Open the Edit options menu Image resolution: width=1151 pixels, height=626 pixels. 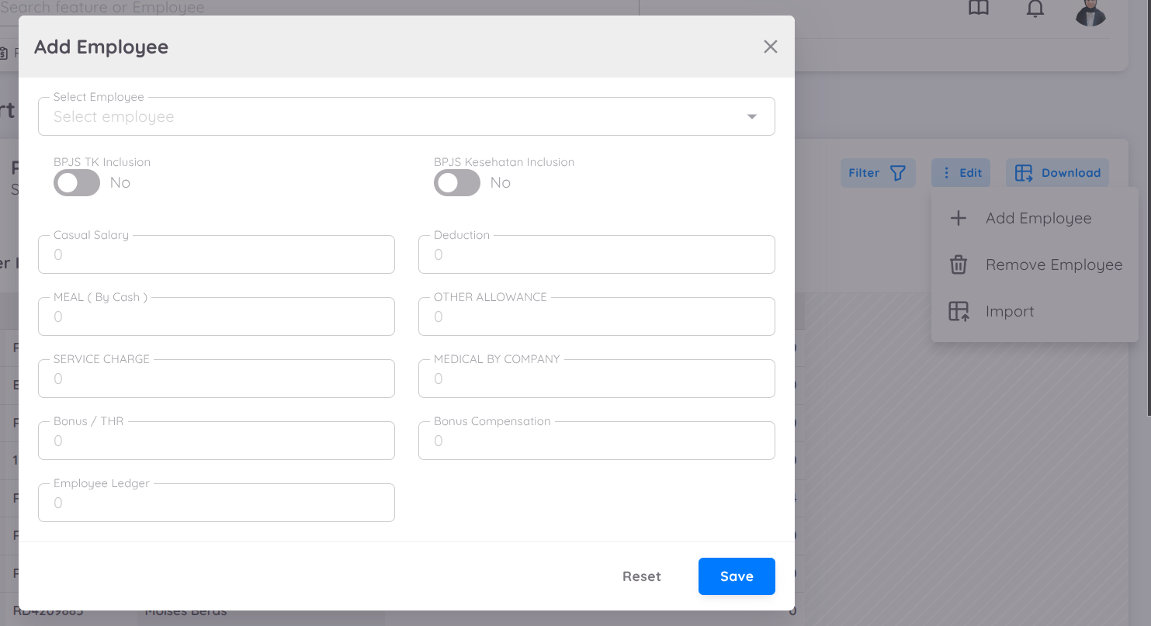[961, 173]
